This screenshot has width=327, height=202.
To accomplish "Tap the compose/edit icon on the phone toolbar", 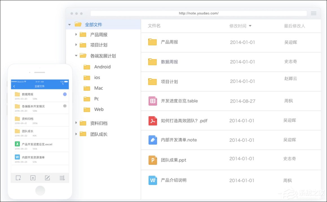I will pyautogui.click(x=47, y=178).
